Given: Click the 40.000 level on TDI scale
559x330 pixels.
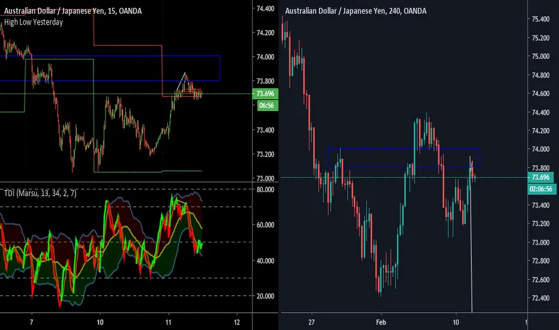Looking at the screenshot, I should 265,261.
